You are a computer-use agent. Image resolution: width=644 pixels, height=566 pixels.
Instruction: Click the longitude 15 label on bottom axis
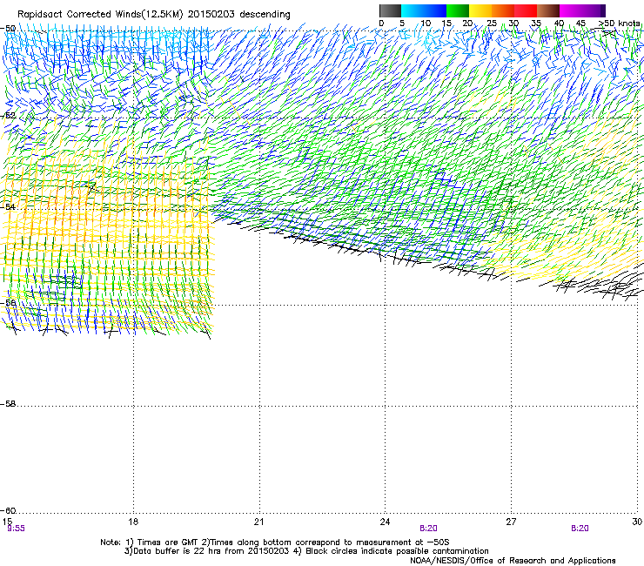coord(7,522)
